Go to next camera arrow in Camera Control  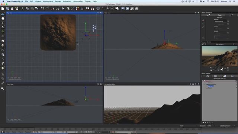pyautogui.click(x=234, y=44)
